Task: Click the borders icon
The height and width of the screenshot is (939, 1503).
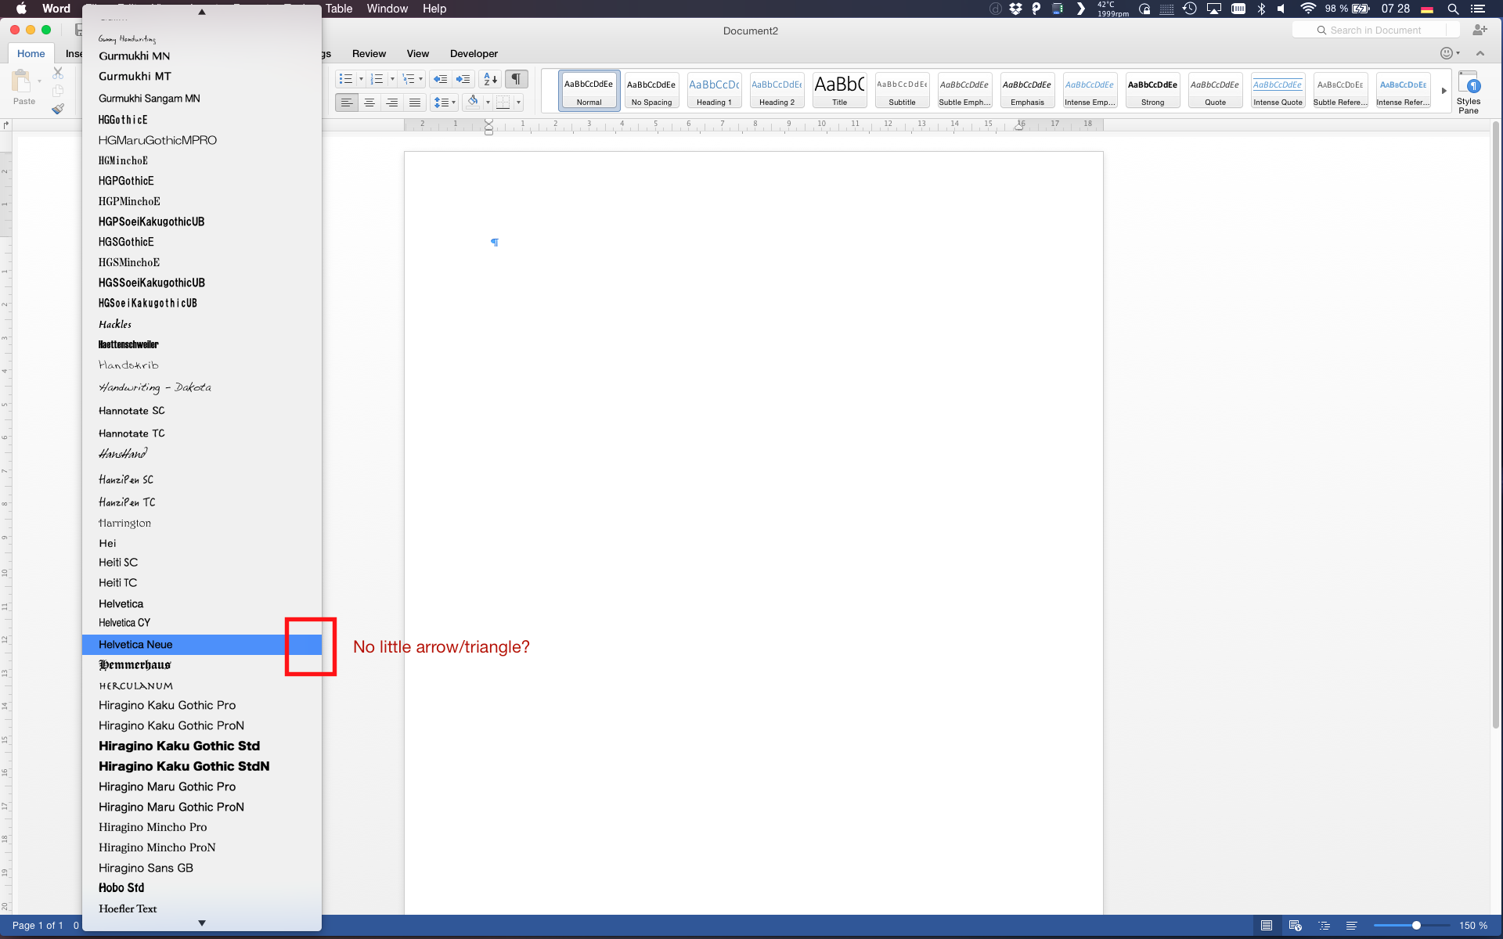Action: pos(503,103)
